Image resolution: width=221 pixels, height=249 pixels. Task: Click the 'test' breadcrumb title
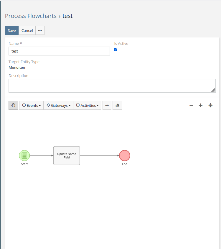[x=67, y=16]
